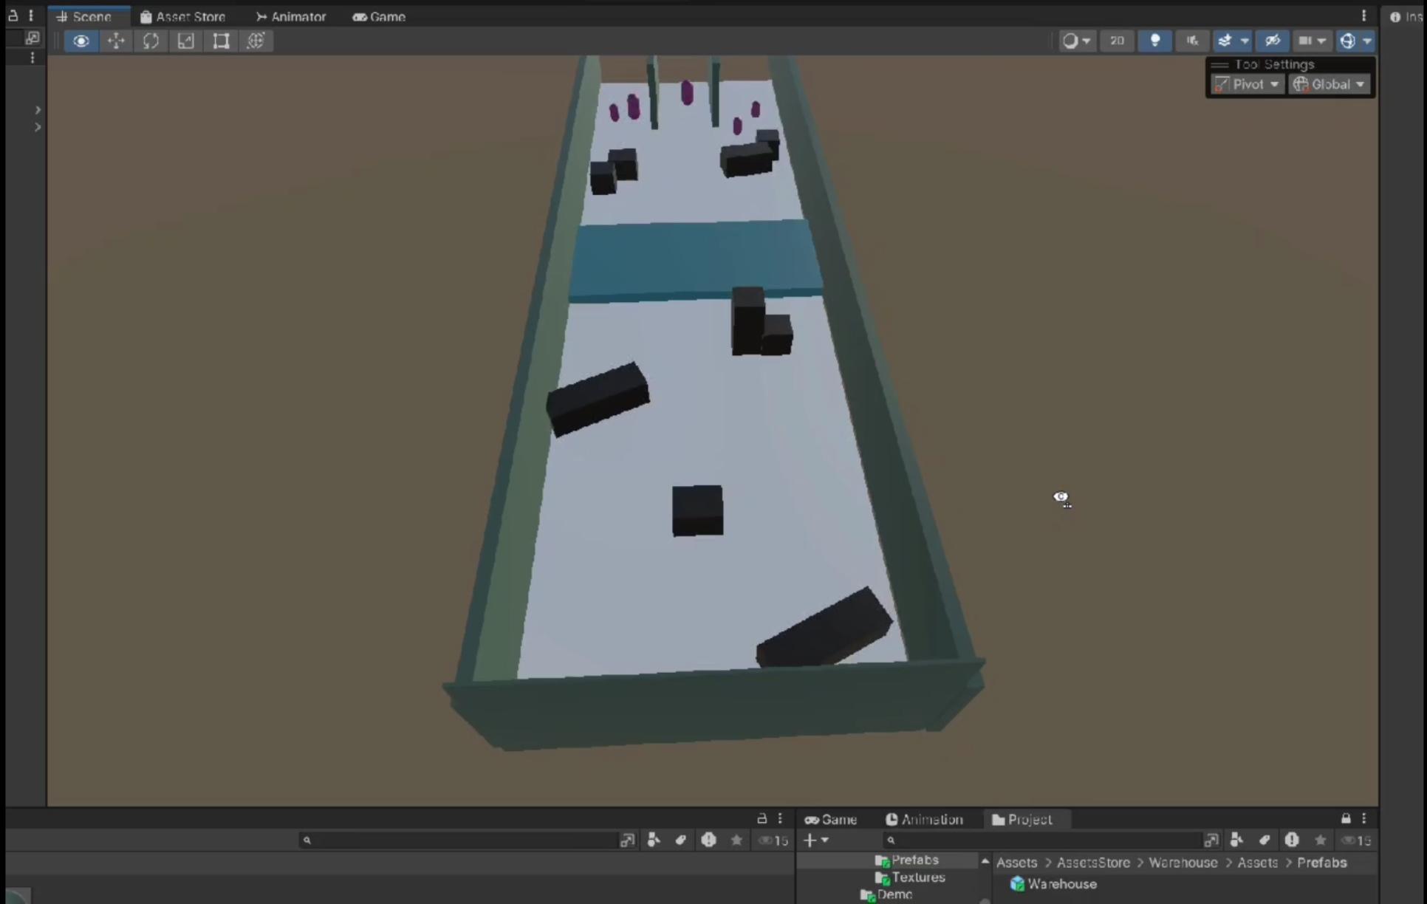The image size is (1427, 904).
Task: Select the Textures folder in tree
Action: [917, 877]
